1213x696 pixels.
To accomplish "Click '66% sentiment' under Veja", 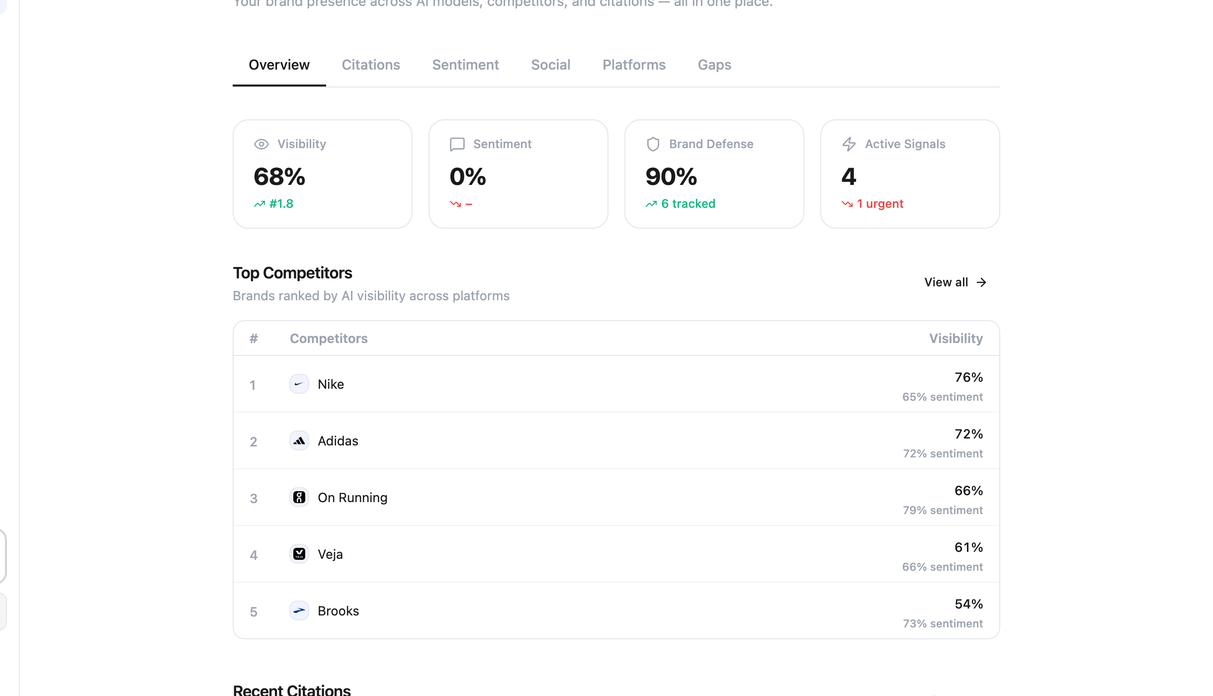I will [x=943, y=567].
